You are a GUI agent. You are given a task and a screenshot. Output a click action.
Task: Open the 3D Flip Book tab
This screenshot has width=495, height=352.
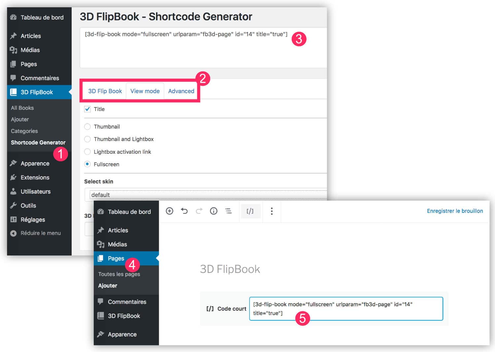105,91
